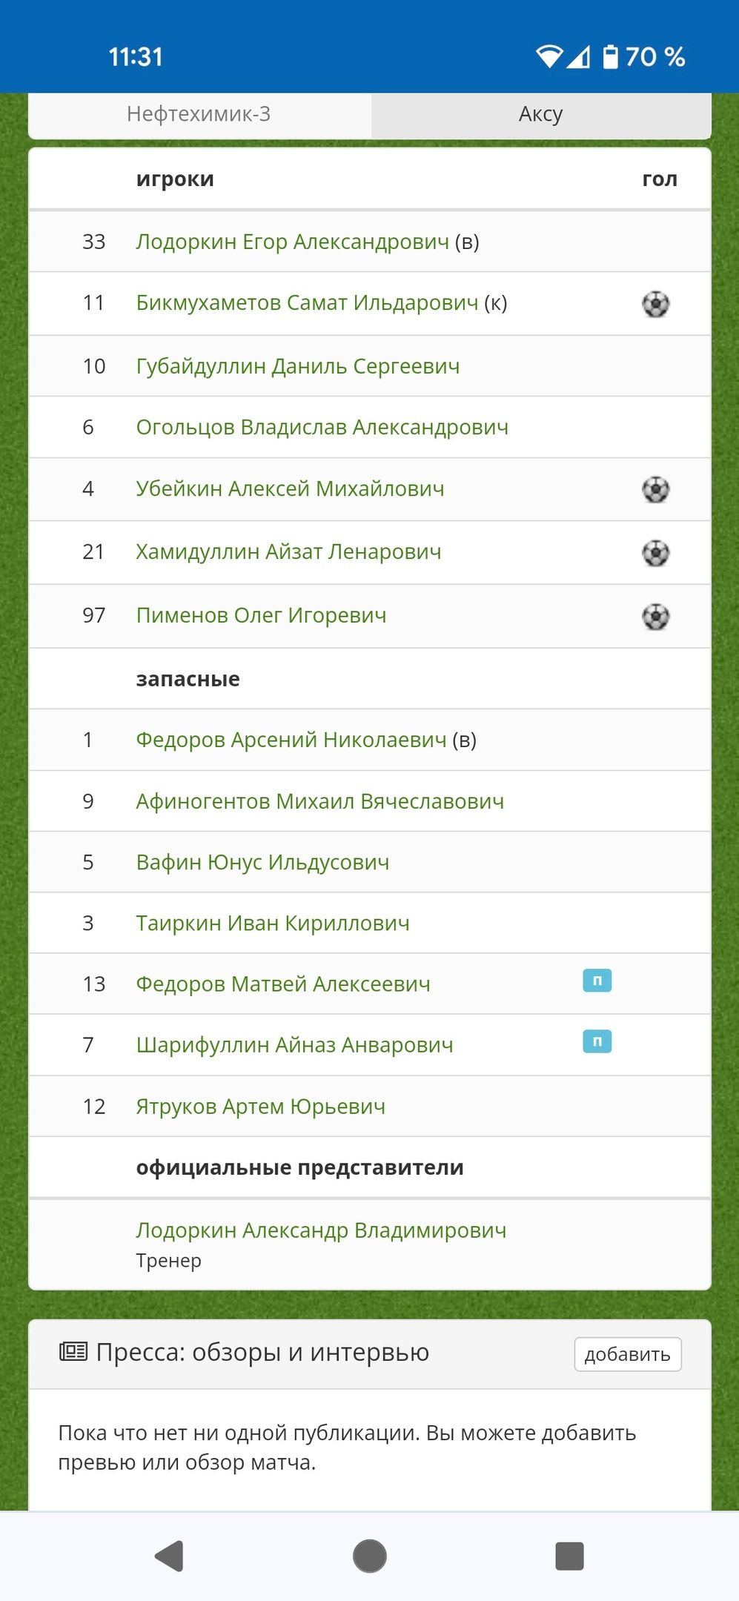
Task: Open player Лодоркин Егор Александрович profile
Action: [x=292, y=242]
